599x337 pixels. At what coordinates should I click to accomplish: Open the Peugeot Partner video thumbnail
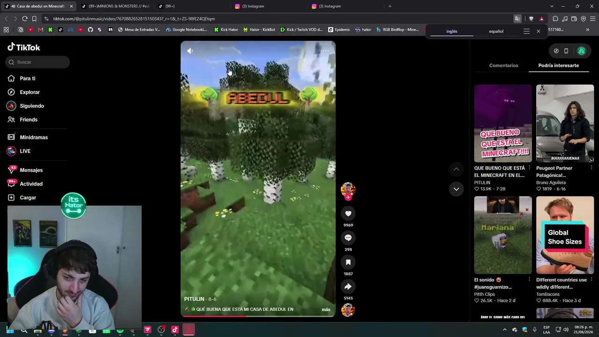click(x=565, y=123)
